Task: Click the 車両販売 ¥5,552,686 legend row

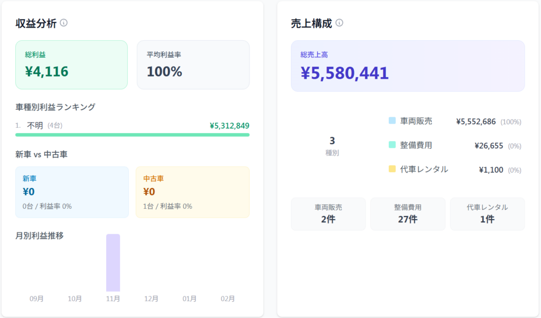Action: click(x=454, y=121)
